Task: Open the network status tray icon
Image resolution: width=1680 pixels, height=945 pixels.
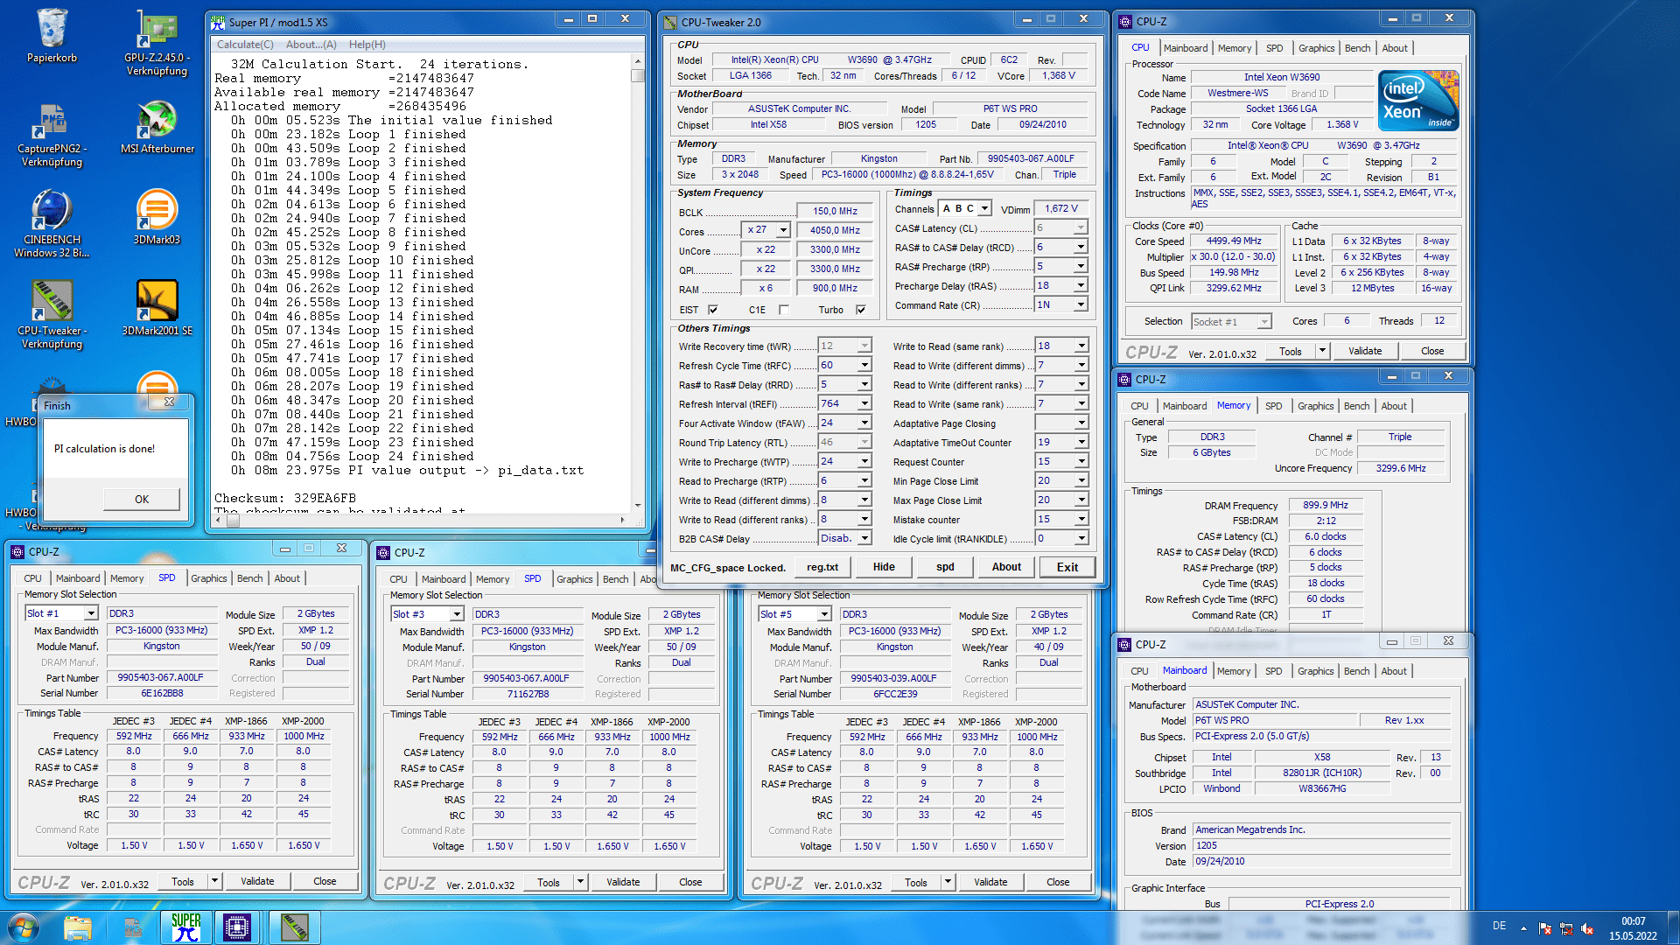Action: (1566, 928)
